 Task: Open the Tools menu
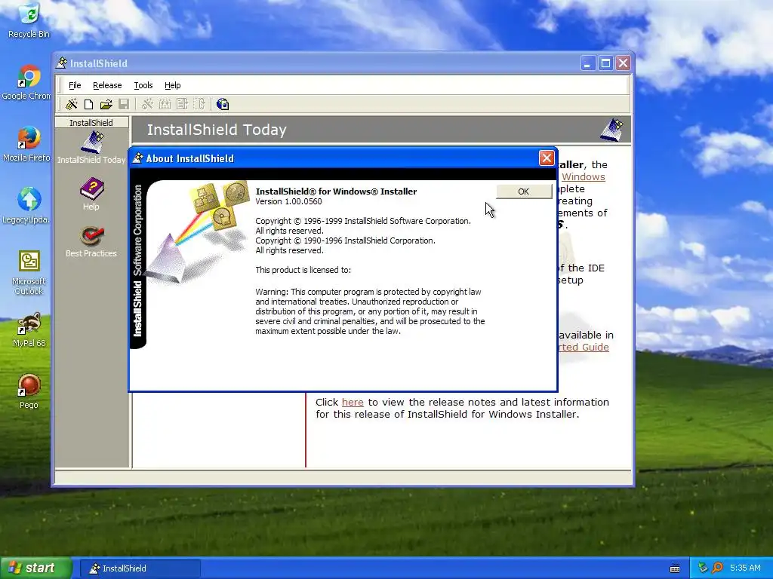tap(143, 85)
